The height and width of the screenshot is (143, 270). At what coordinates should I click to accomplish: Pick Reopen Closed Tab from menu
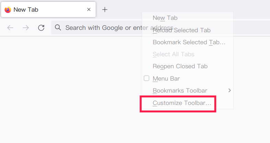point(180,66)
